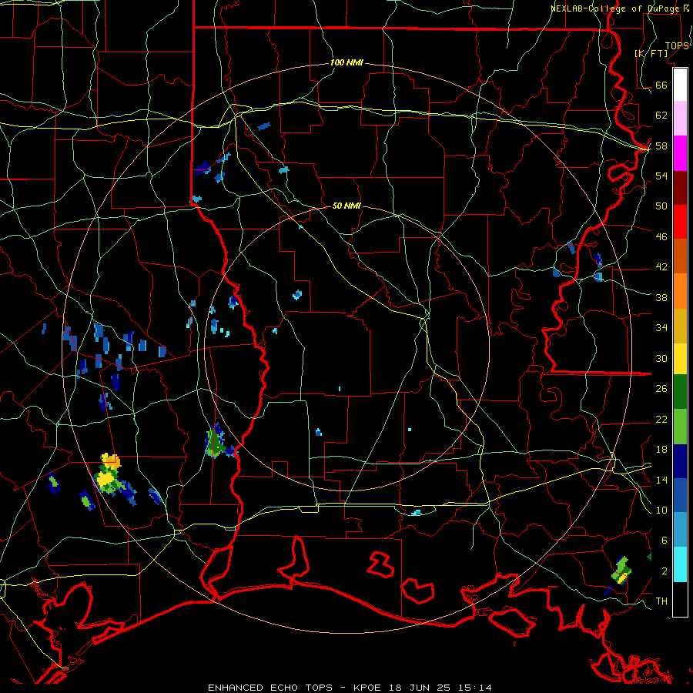Click the TOPS legend heading
The image size is (693, 693).
pos(677,46)
